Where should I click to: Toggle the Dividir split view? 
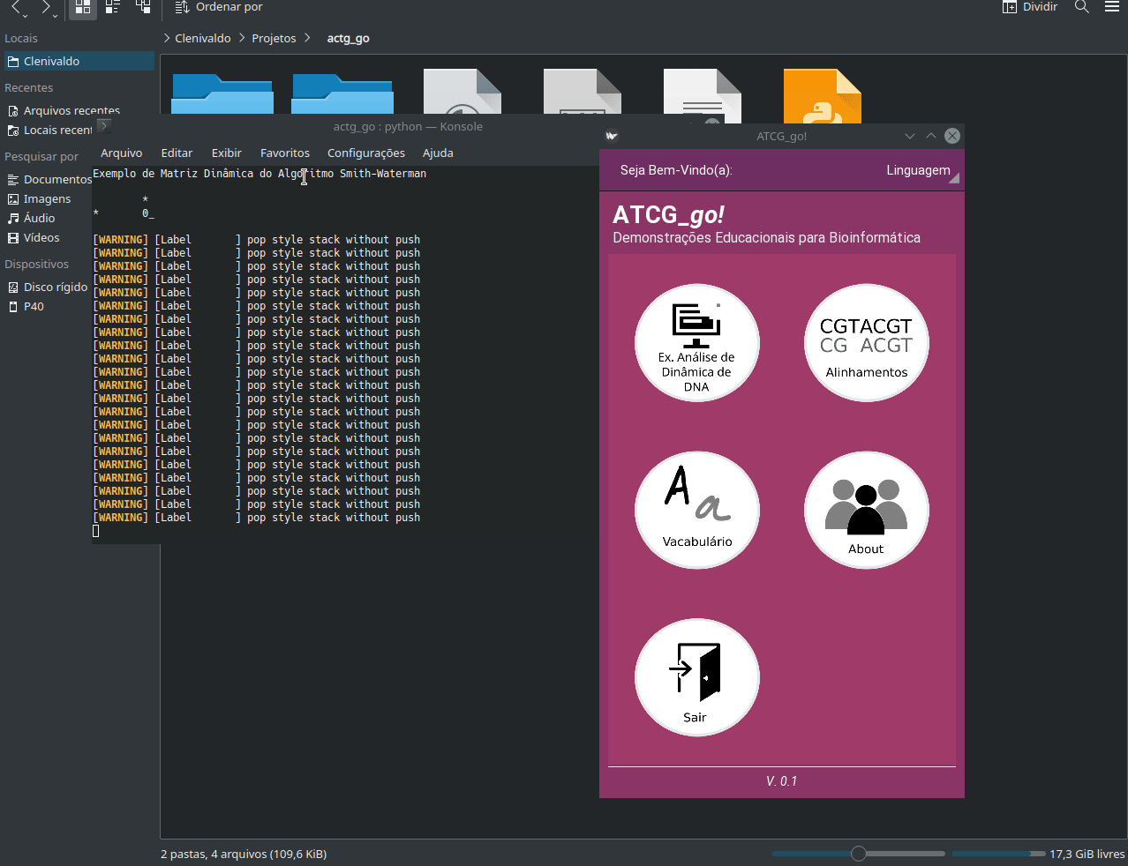point(1029,7)
